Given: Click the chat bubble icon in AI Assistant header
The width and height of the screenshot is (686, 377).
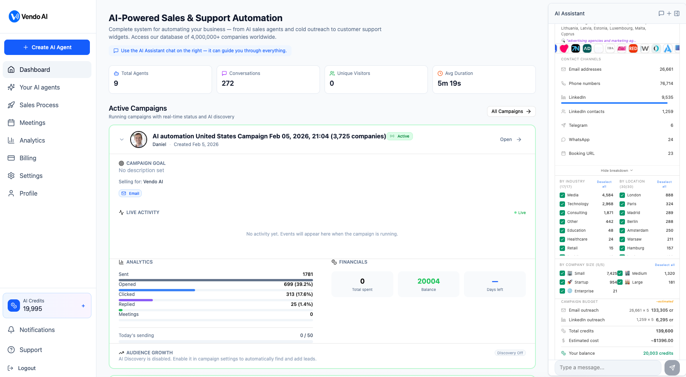Looking at the screenshot, I should [661, 13].
